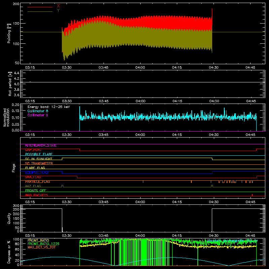The width and height of the screenshot is (269, 269).
Task: Click the cyan Collimator 8 legend label
Action: (38, 111)
